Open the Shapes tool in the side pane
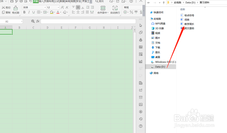This screenshot has width=227, height=133. click(141, 33)
